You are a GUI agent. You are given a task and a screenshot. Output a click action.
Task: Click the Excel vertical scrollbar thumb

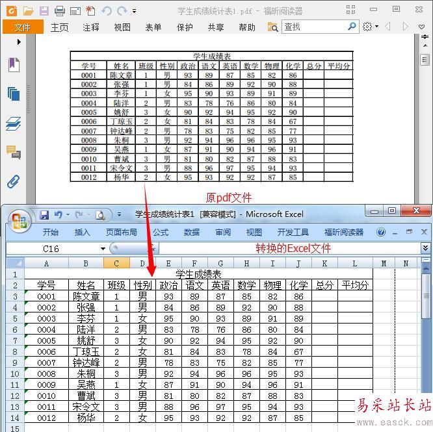pos(426,296)
